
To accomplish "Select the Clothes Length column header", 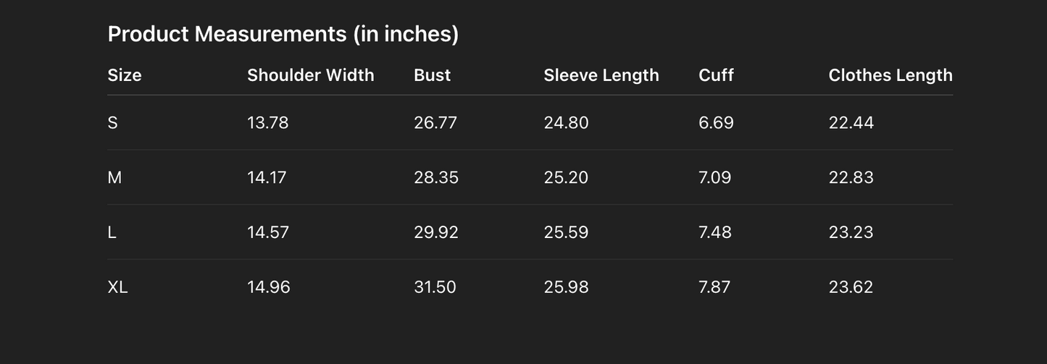I will [x=890, y=75].
